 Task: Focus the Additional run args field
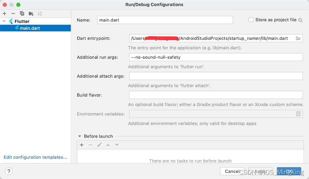[216, 57]
